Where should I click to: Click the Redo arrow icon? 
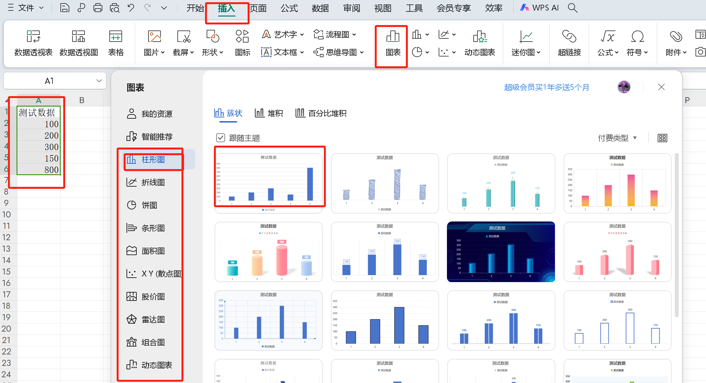click(x=147, y=8)
